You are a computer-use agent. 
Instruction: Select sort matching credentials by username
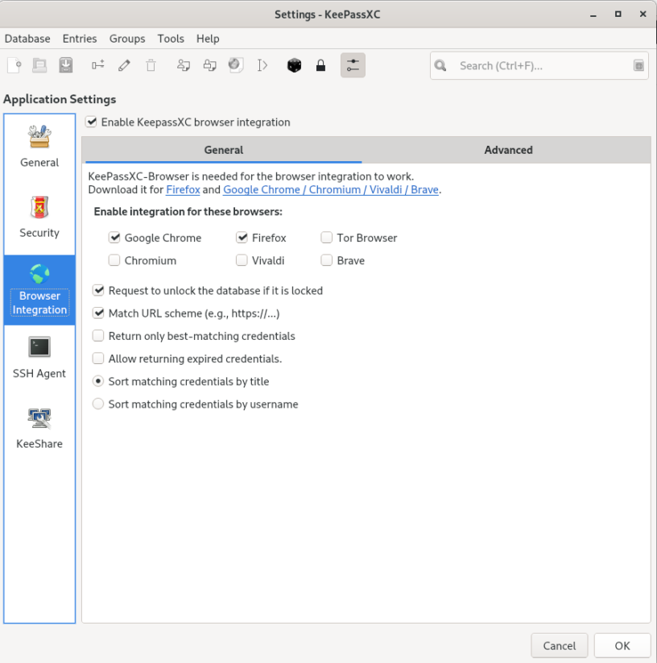point(97,404)
